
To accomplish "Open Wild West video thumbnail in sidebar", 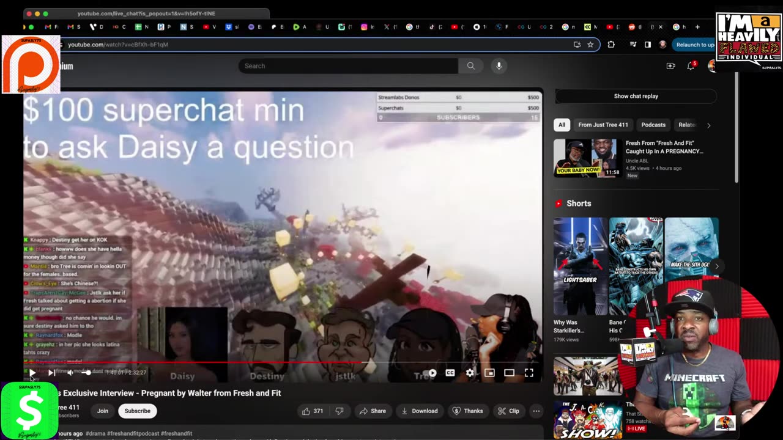I will [587, 376].
